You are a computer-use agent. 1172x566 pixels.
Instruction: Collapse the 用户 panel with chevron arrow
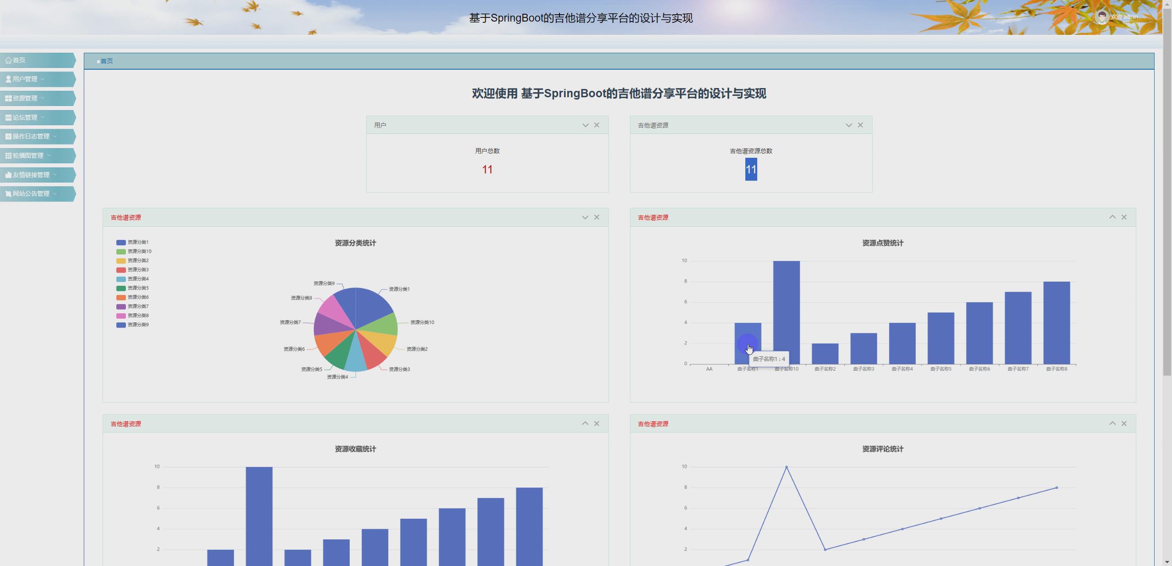[x=585, y=125]
